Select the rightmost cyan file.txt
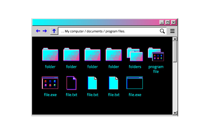Image resolution: width=212 pixels, height=129 pixels. click(114, 83)
